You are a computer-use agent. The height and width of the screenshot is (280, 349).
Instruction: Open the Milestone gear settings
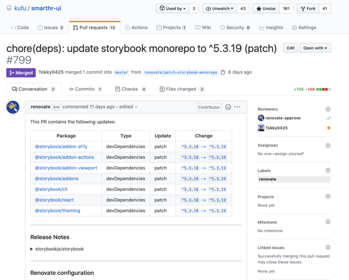pos(328,222)
